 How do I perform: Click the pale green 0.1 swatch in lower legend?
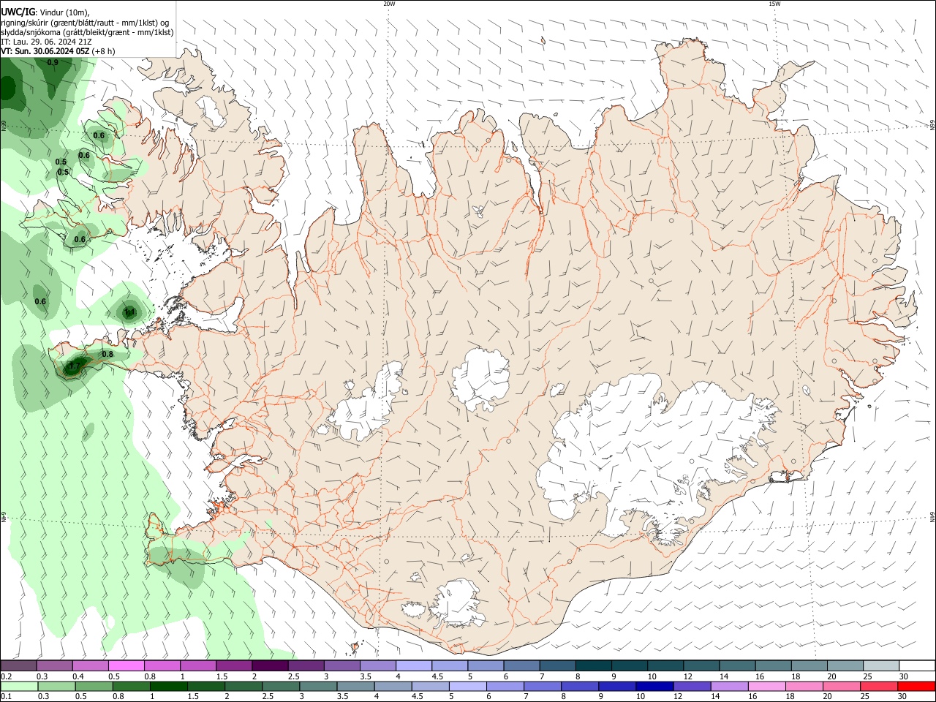tap(19, 687)
